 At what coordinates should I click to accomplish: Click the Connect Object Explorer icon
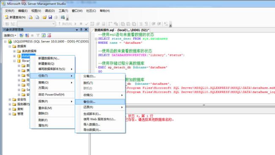(x=22, y=36)
